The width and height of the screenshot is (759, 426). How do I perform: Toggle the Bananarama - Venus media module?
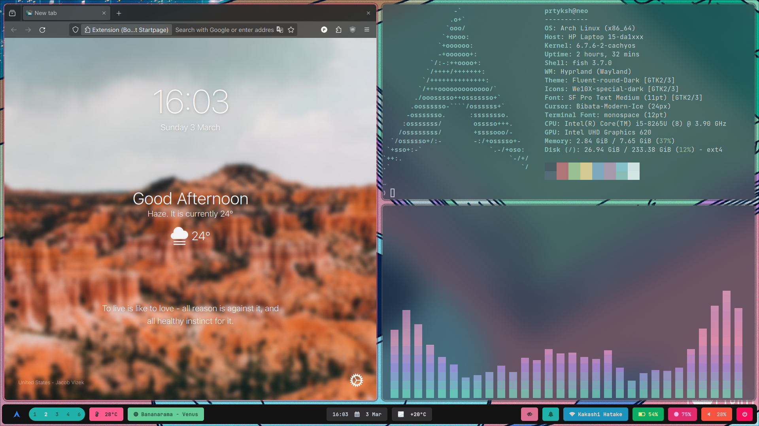166,414
